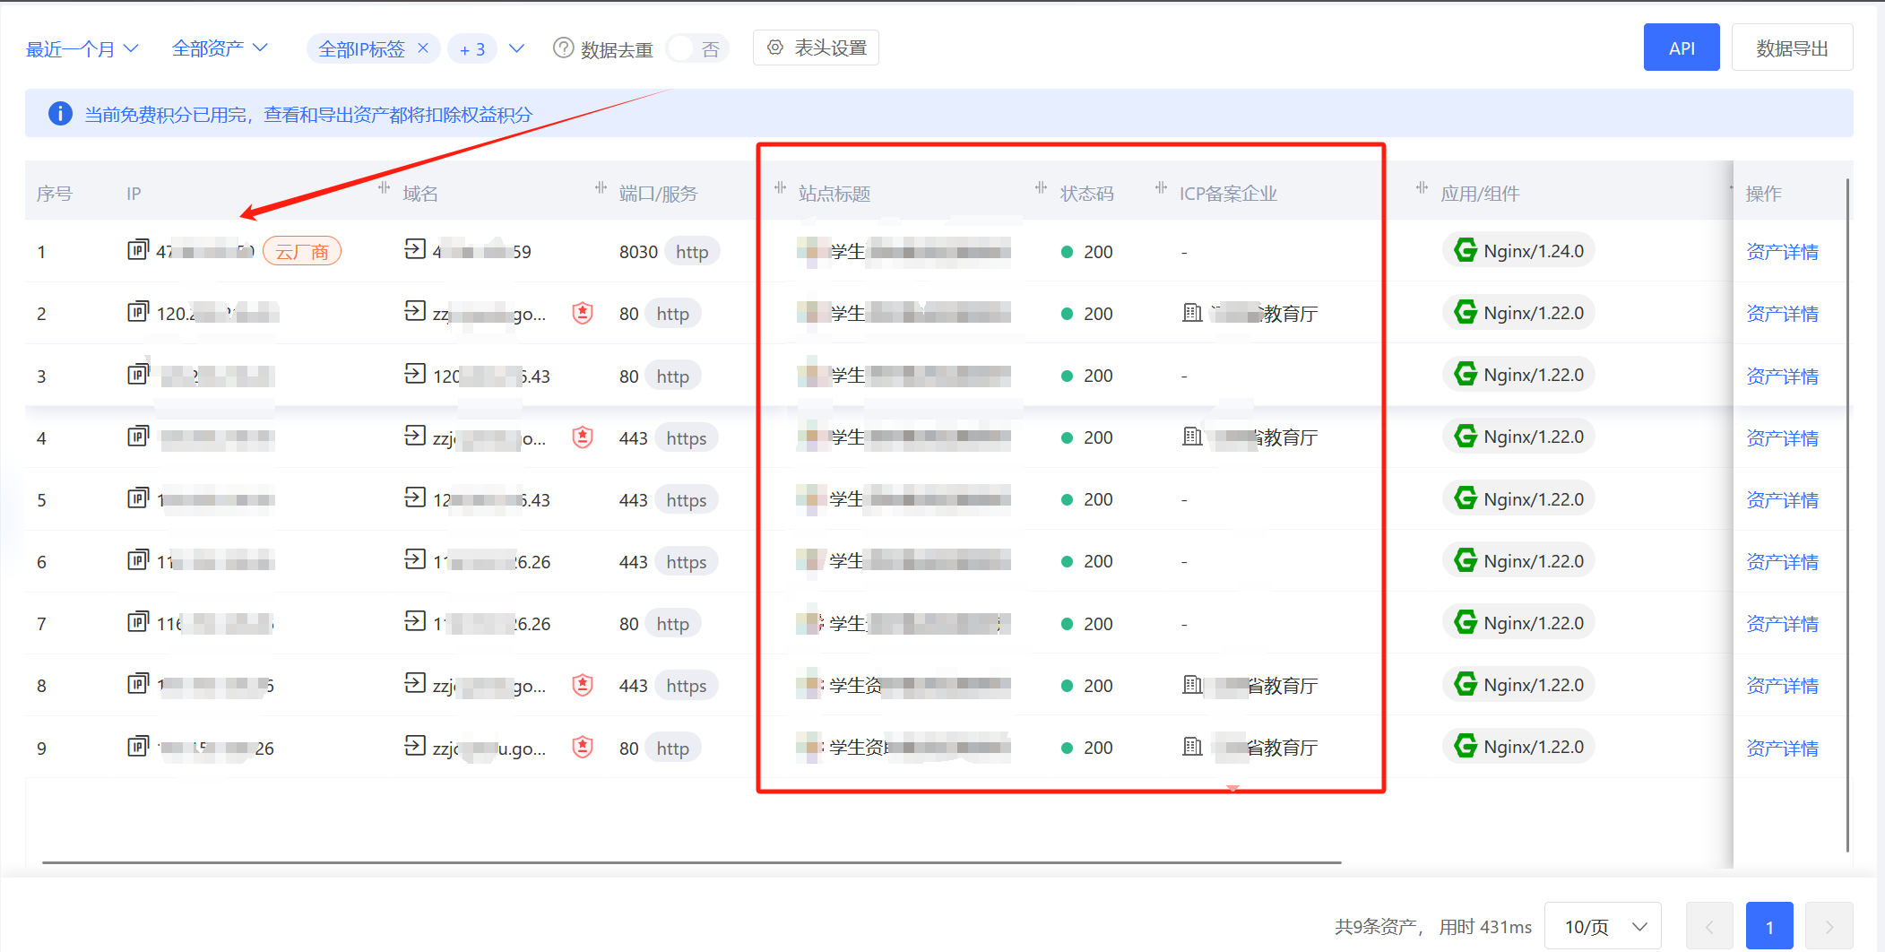The width and height of the screenshot is (1885, 952).
Task: Click the horizontal table scrollbar
Action: [x=691, y=862]
